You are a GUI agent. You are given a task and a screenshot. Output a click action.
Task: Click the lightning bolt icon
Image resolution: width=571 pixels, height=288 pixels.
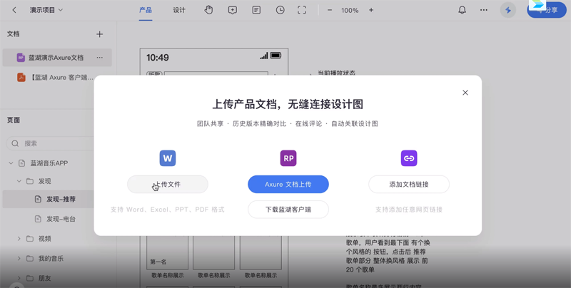(508, 10)
